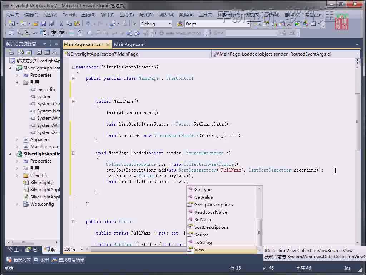Select Silverlight.js file in tree
Viewport: 366px width, 275px height.
(42, 183)
